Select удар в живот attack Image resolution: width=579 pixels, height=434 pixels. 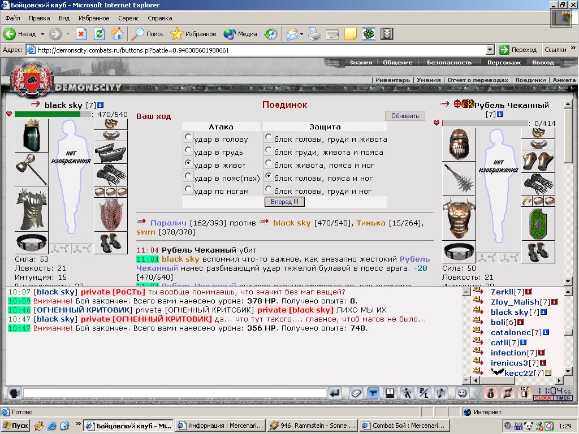click(188, 163)
